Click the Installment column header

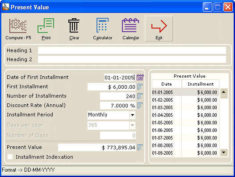tap(201, 84)
